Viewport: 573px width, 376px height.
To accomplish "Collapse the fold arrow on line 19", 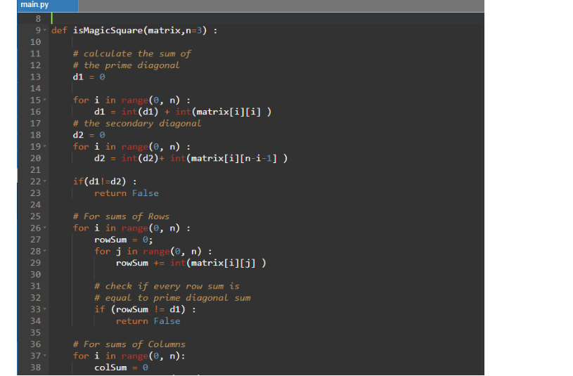I will (x=44, y=146).
